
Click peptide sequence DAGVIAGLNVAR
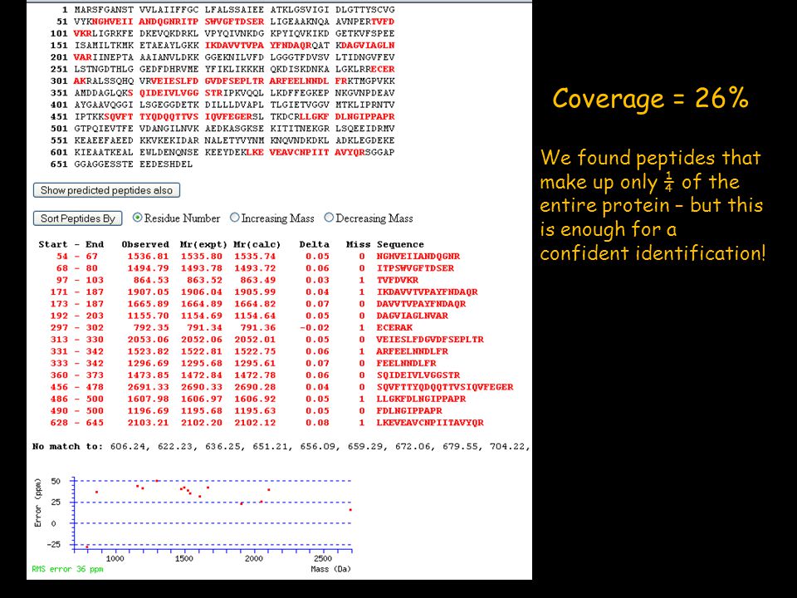tap(413, 316)
